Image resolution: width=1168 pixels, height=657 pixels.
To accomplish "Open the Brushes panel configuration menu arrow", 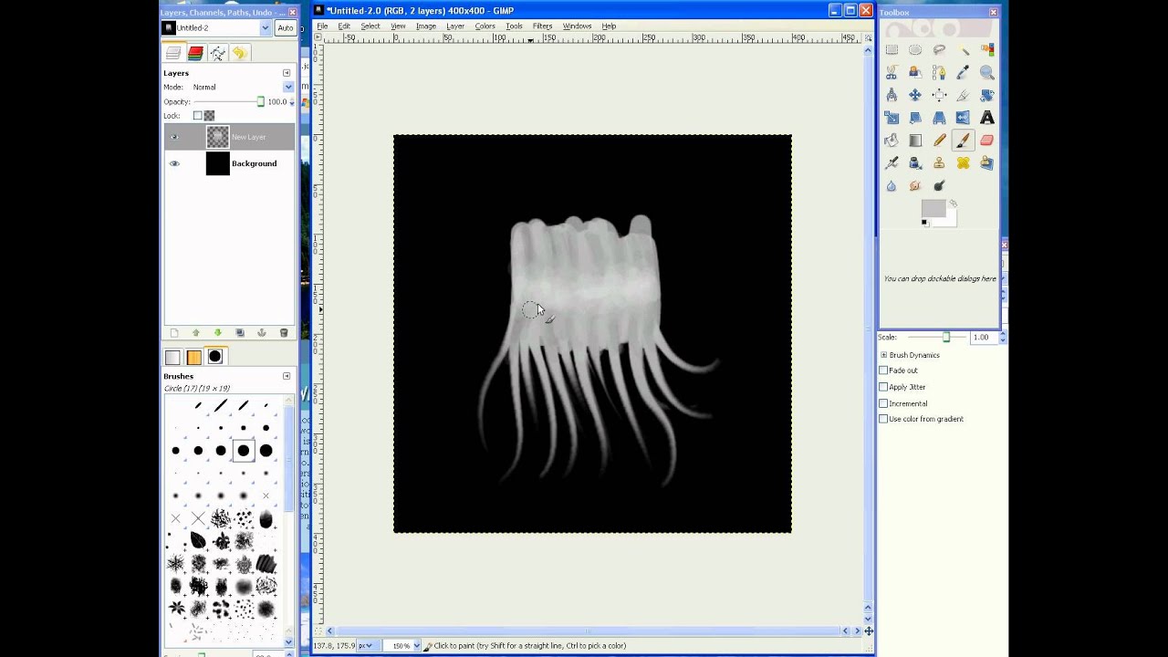I will click(287, 376).
